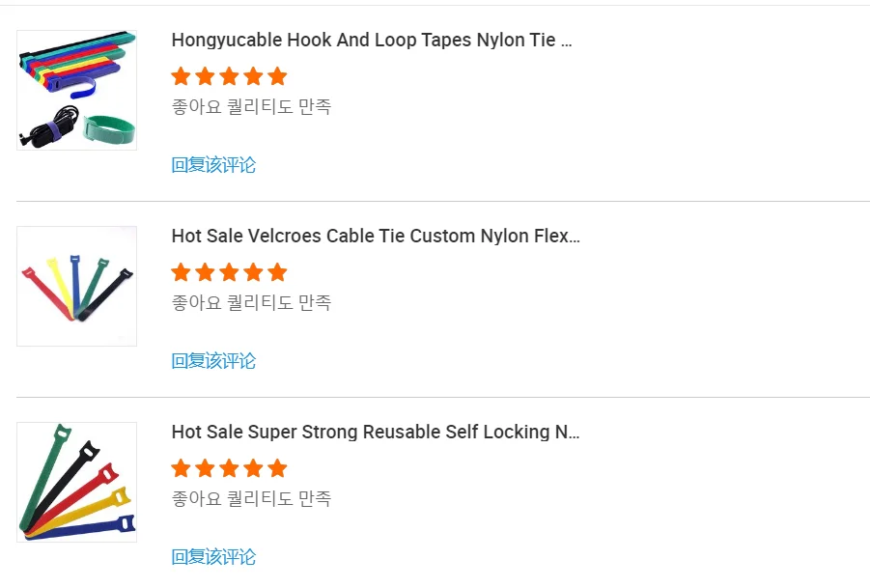Image resolution: width=870 pixels, height=588 pixels.
Task: Click 回复该评论 under the Hongyucable review
Action: point(213,165)
